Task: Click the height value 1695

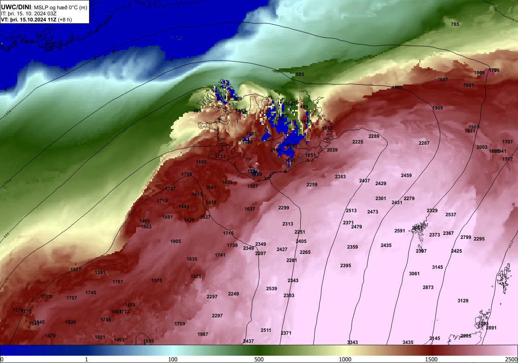Action: (201, 162)
